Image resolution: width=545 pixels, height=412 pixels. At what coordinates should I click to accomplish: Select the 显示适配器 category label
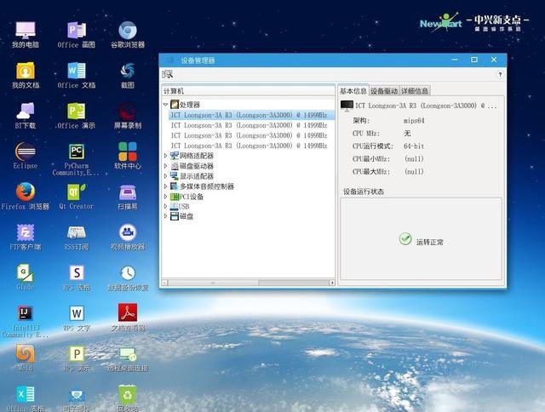click(197, 176)
